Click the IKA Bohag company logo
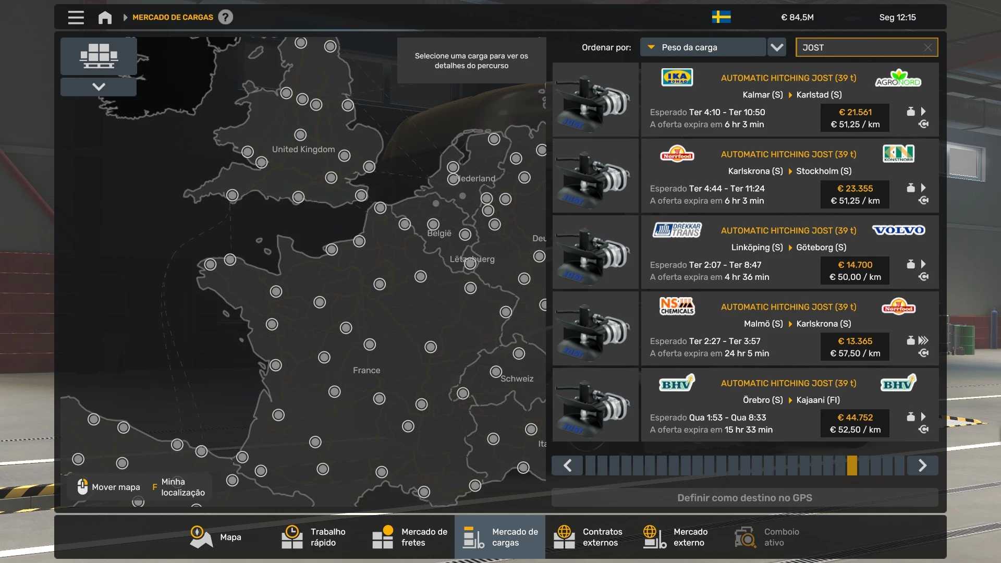 coord(677,78)
